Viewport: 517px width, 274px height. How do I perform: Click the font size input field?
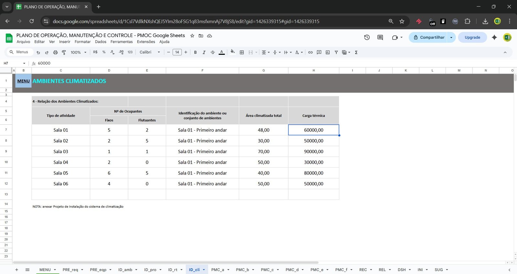[x=177, y=52]
